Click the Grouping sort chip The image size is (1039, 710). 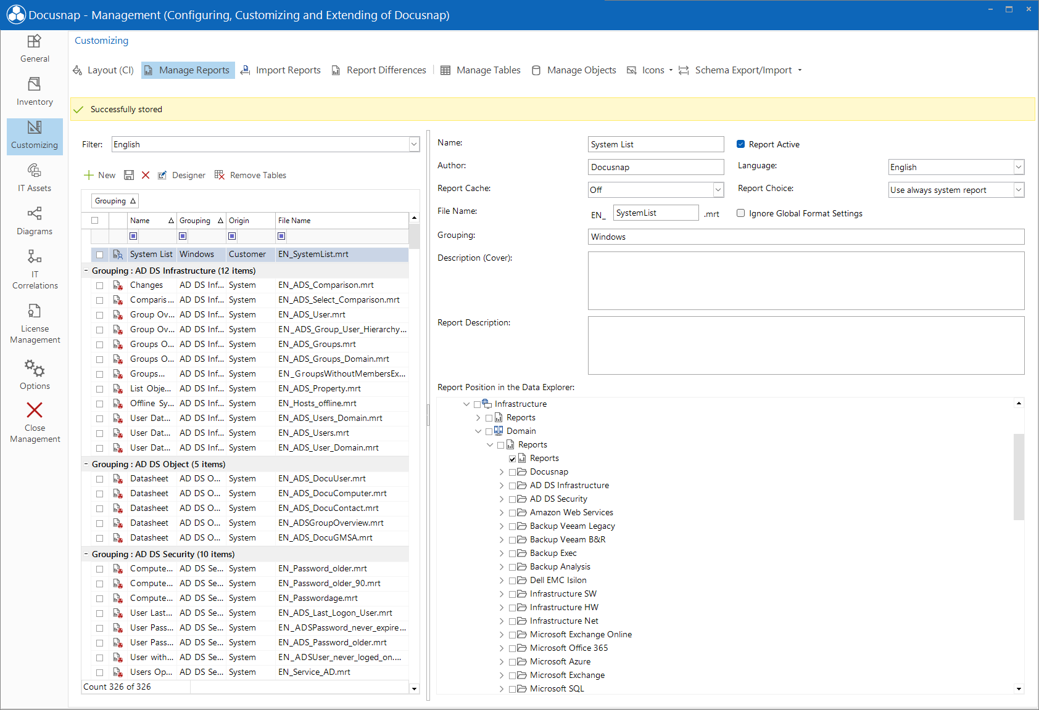pyautogui.click(x=115, y=201)
